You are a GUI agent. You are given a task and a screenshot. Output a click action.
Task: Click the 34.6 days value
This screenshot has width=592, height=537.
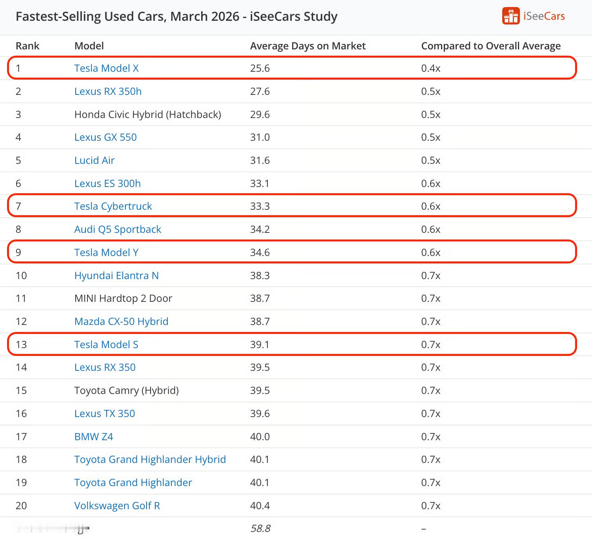click(x=260, y=252)
